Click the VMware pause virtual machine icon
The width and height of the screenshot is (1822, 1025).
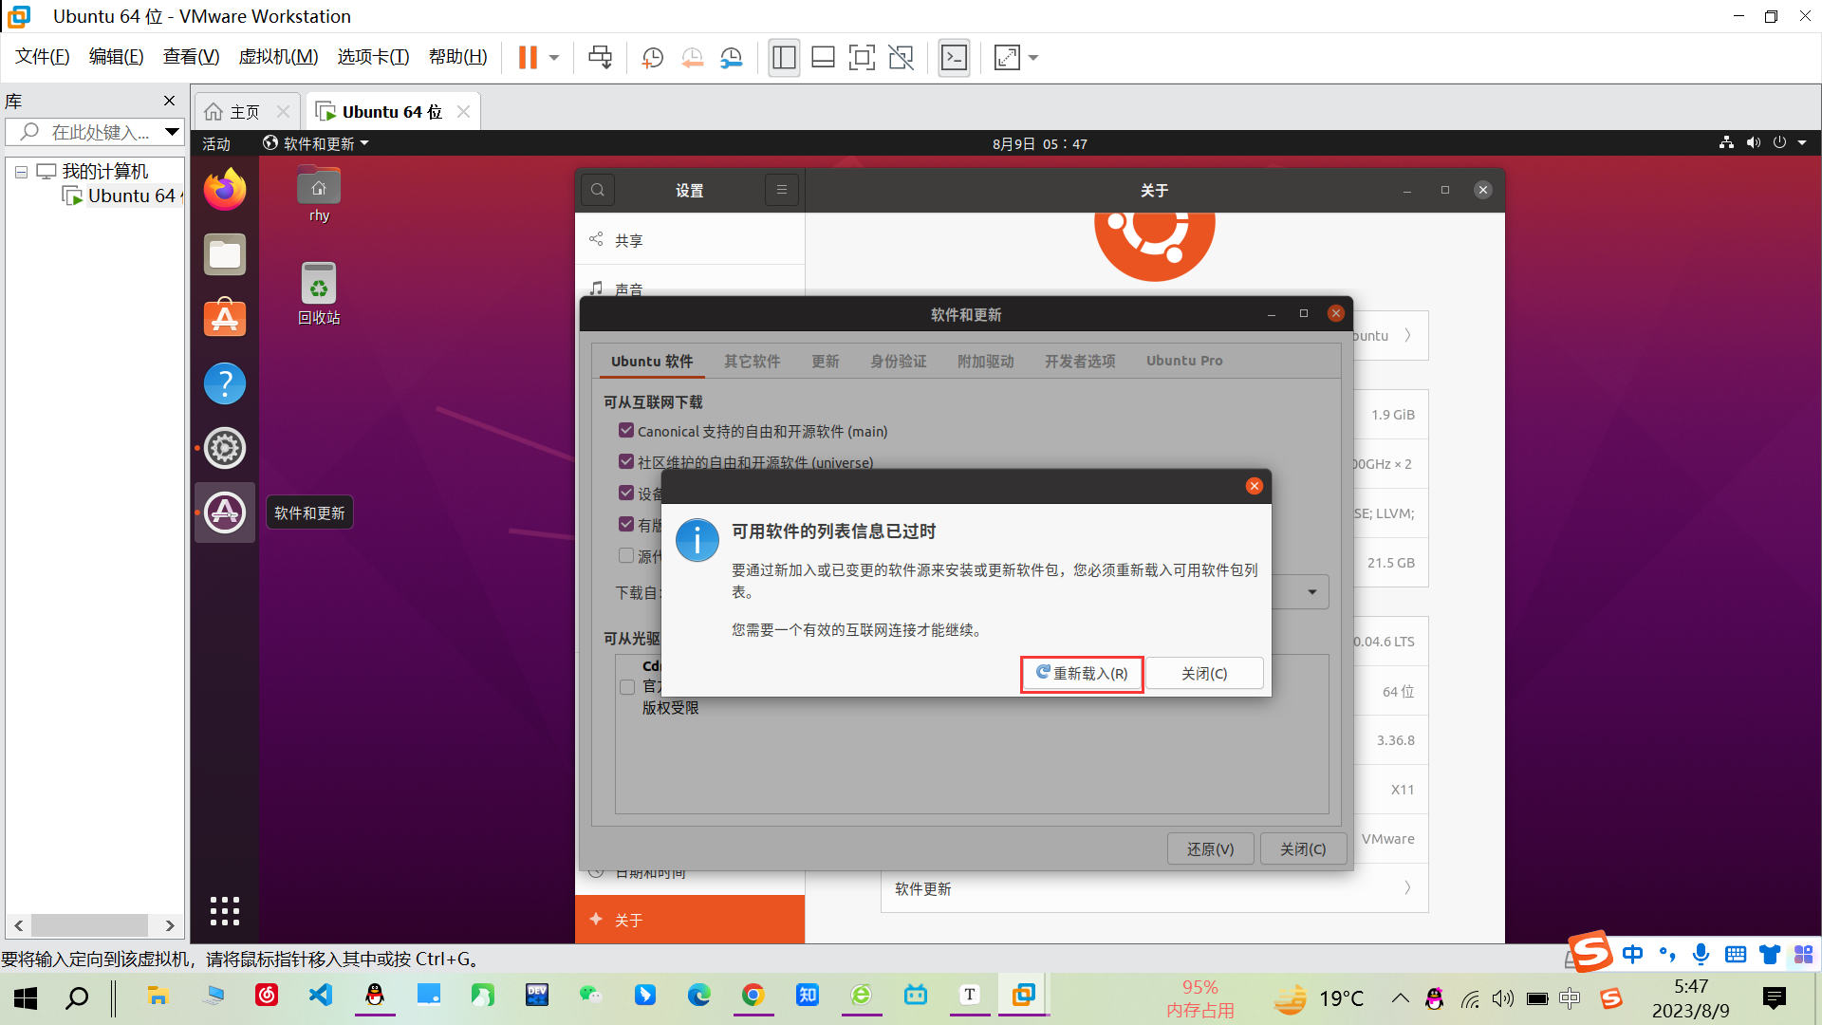528,58
